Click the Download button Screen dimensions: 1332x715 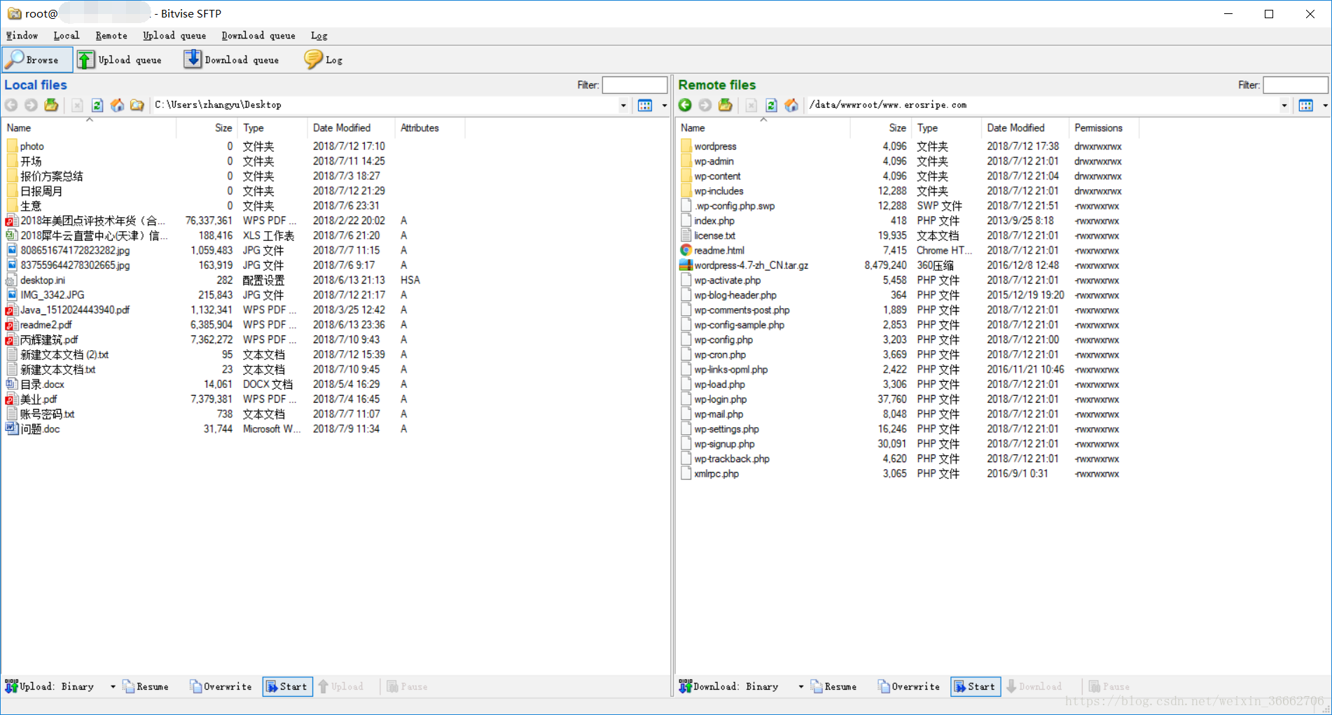click(x=1034, y=687)
